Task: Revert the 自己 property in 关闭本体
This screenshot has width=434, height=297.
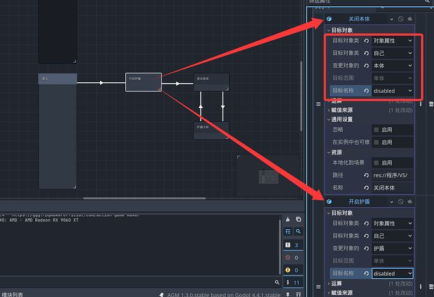Action: click(x=366, y=53)
